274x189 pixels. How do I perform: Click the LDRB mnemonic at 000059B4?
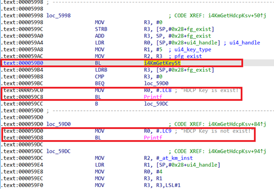[x=101, y=70]
